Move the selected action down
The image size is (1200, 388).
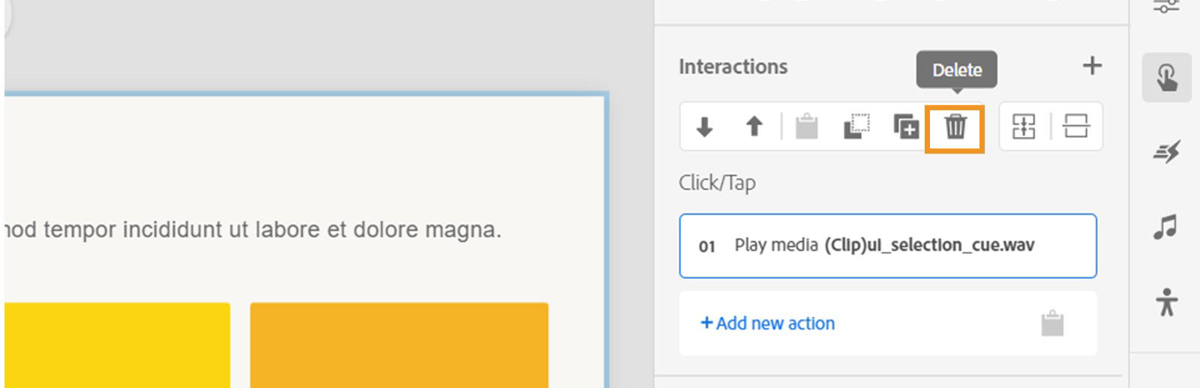[704, 127]
